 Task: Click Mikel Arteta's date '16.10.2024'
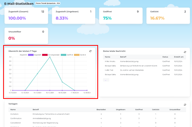click(x=178, y=61)
